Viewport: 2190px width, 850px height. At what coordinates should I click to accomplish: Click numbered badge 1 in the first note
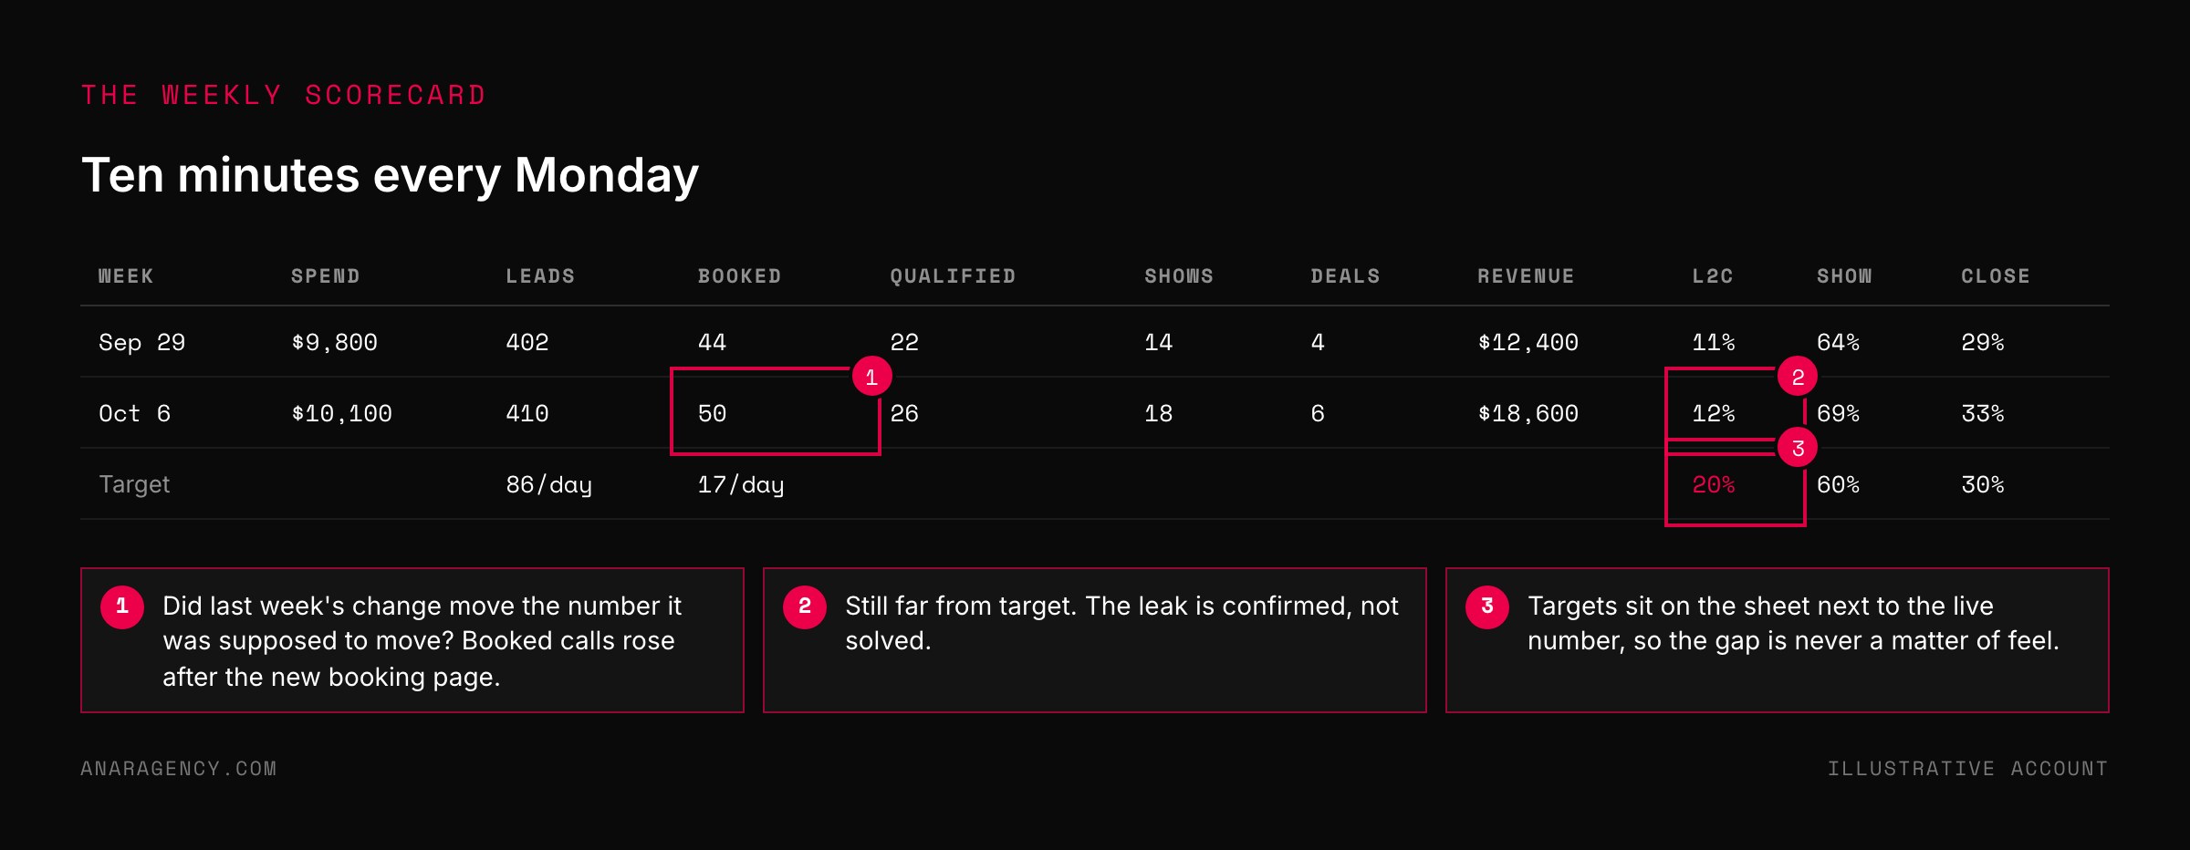(x=122, y=606)
